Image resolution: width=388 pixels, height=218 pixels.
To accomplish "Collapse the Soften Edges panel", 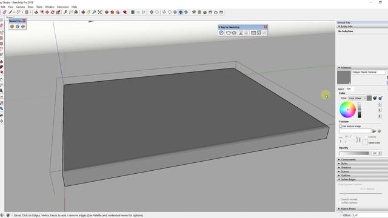I will (339, 179).
